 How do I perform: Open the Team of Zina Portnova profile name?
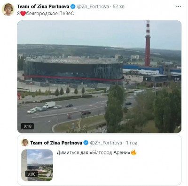click(43, 7)
